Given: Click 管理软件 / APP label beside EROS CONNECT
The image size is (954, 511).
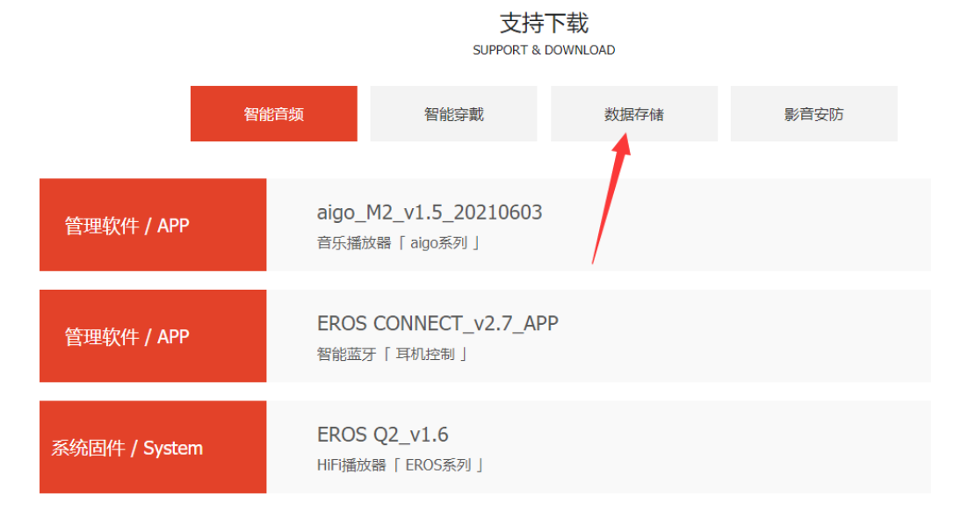Looking at the screenshot, I should pos(126,337).
